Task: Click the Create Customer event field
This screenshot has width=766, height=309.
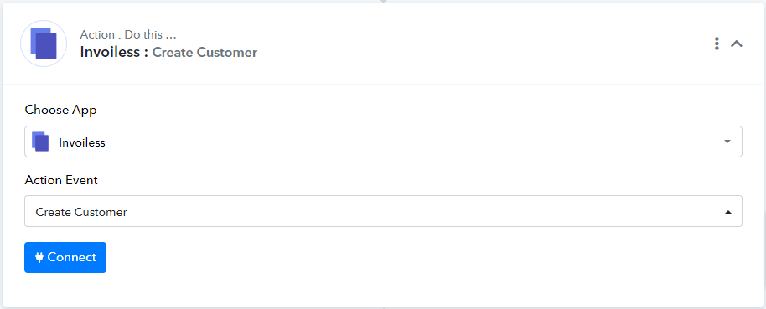Action: pyautogui.click(x=383, y=211)
